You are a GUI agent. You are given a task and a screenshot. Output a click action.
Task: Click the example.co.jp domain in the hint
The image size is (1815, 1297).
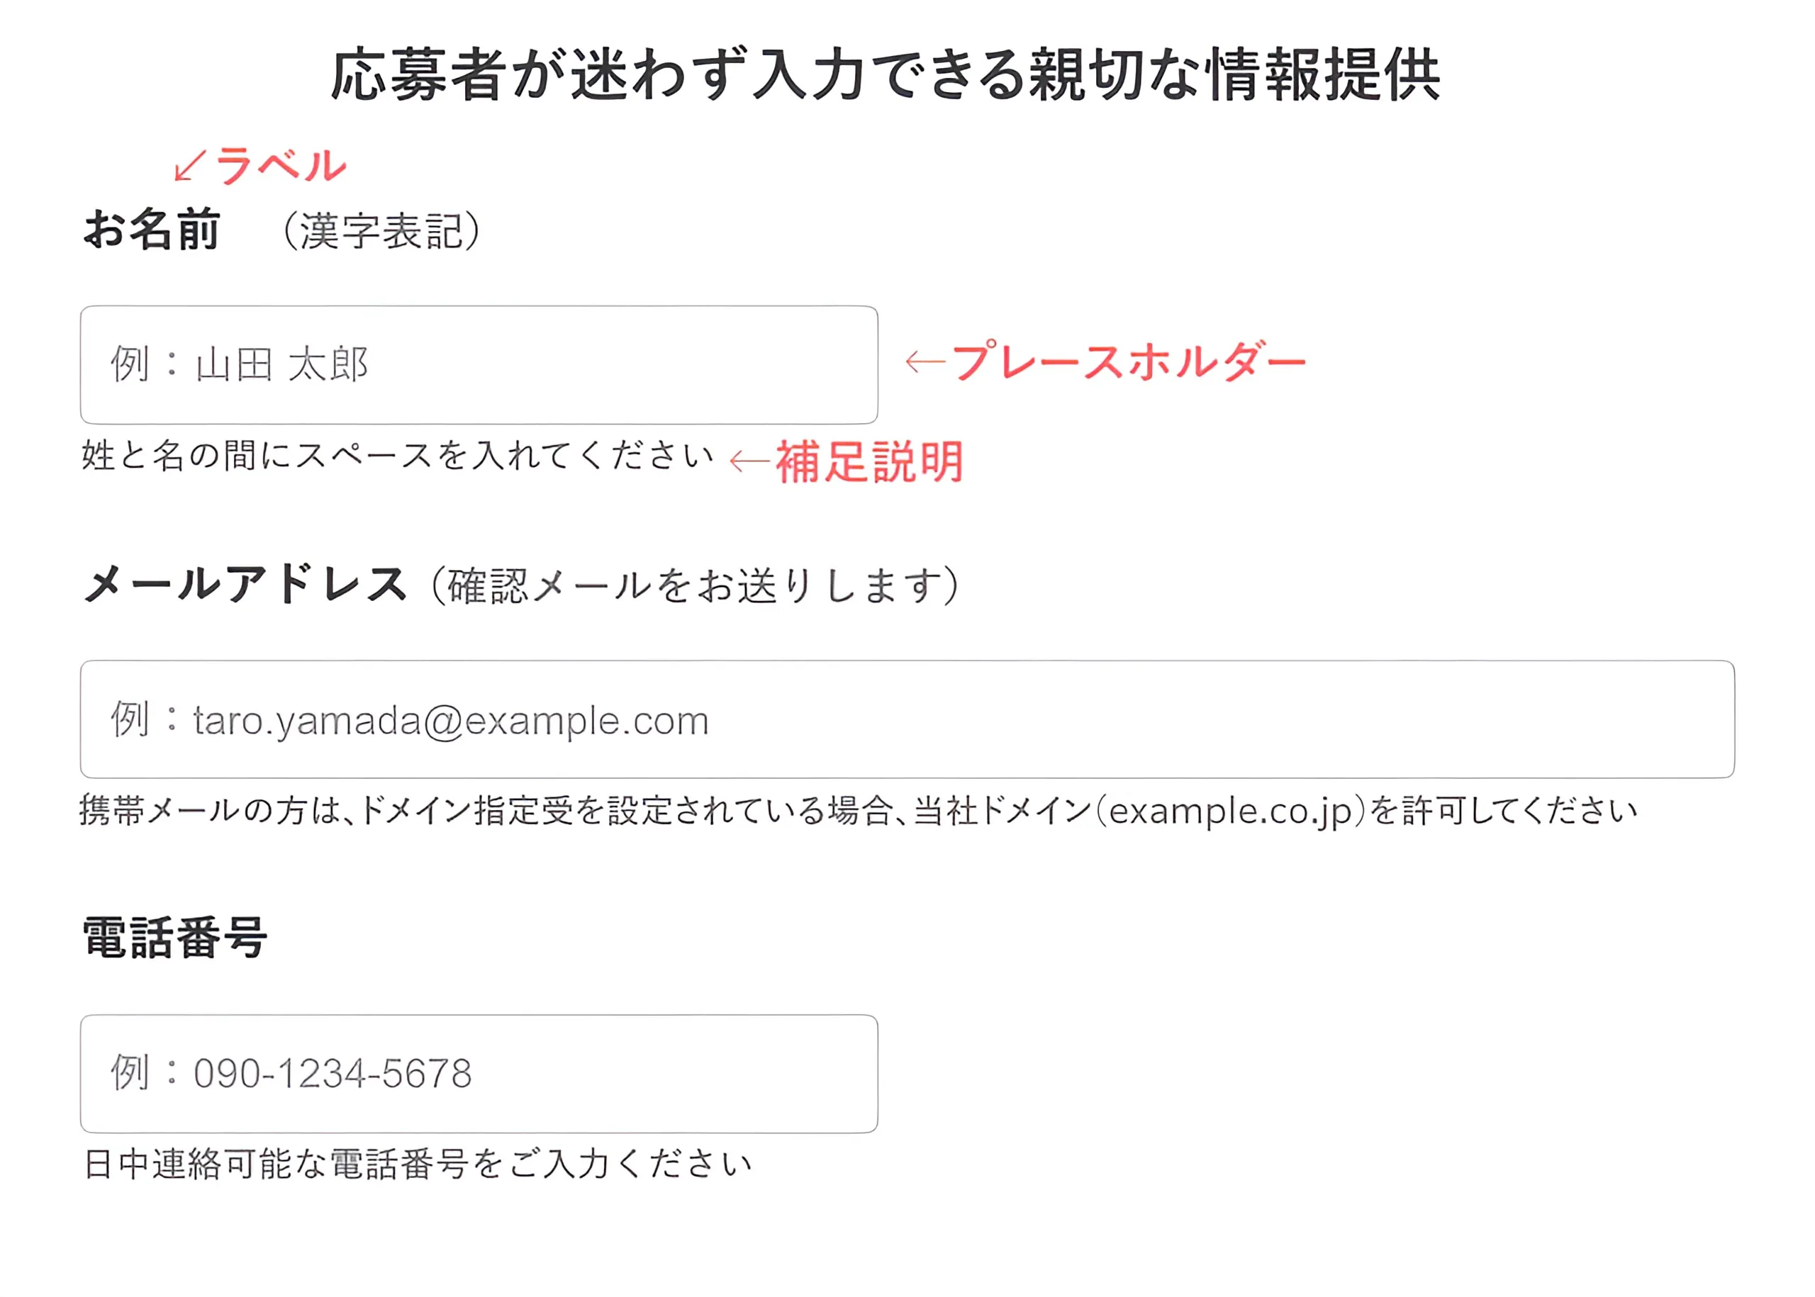point(1230,812)
